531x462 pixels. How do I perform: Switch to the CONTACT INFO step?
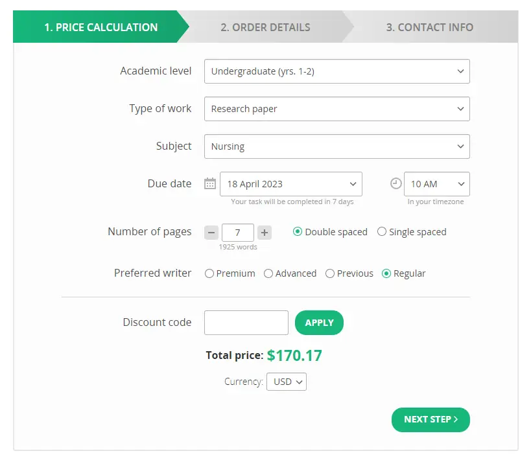429,27
